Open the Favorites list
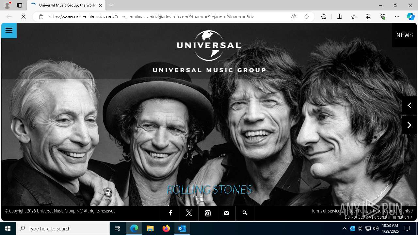418x235 pixels. 354,17
